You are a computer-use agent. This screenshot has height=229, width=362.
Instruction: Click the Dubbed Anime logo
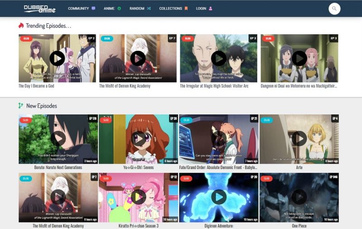tap(40, 9)
